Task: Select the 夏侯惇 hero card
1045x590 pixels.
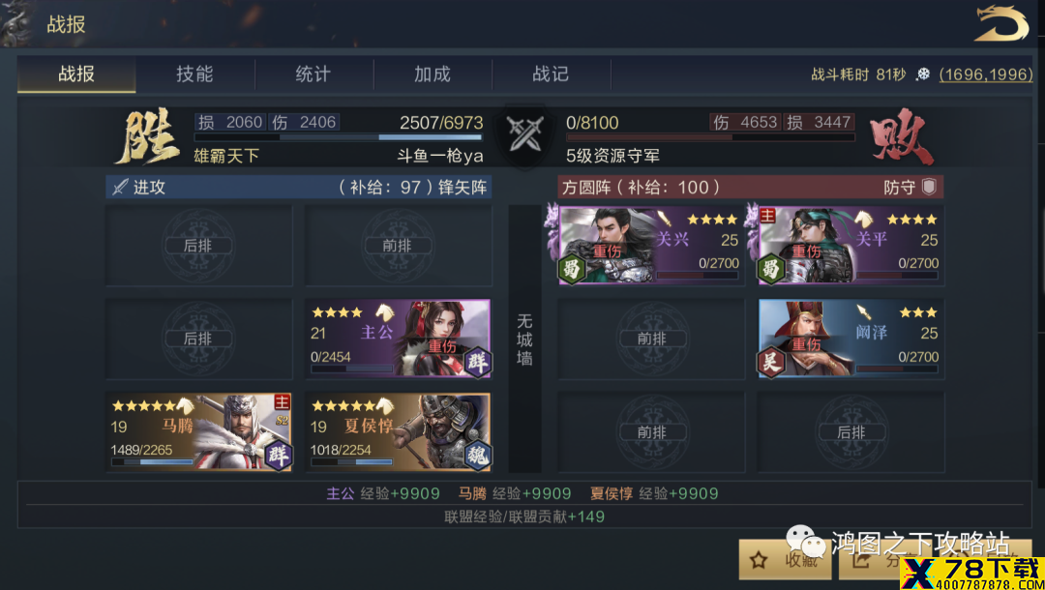Action: tap(398, 432)
